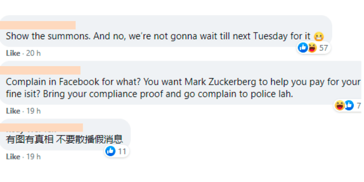Click thumbs-up reaction icon beside count 57
Image resolution: width=364 pixels, height=182 pixels.
click(303, 48)
